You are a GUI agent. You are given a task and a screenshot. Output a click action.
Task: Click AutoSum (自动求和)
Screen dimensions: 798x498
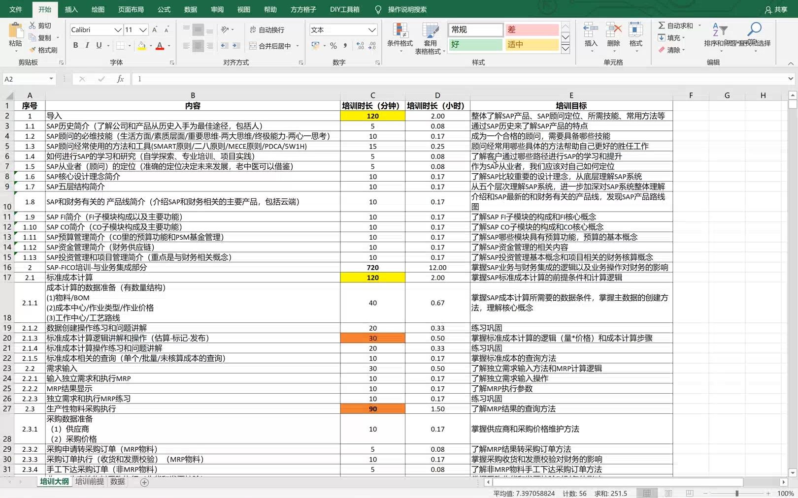coord(676,26)
